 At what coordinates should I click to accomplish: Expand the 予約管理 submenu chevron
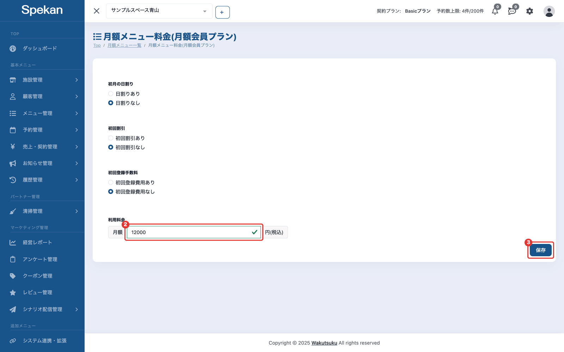point(76,130)
